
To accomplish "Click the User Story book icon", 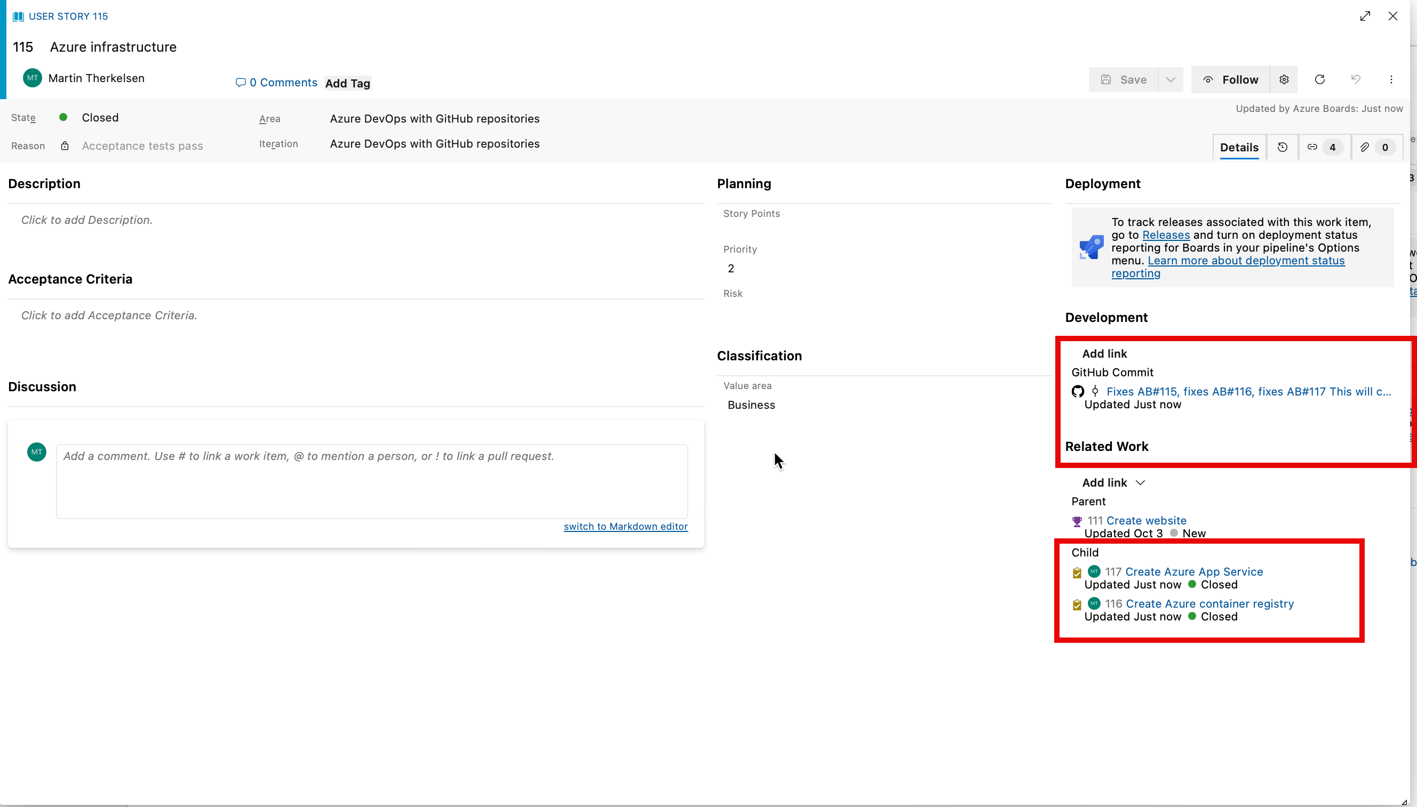I will [18, 16].
